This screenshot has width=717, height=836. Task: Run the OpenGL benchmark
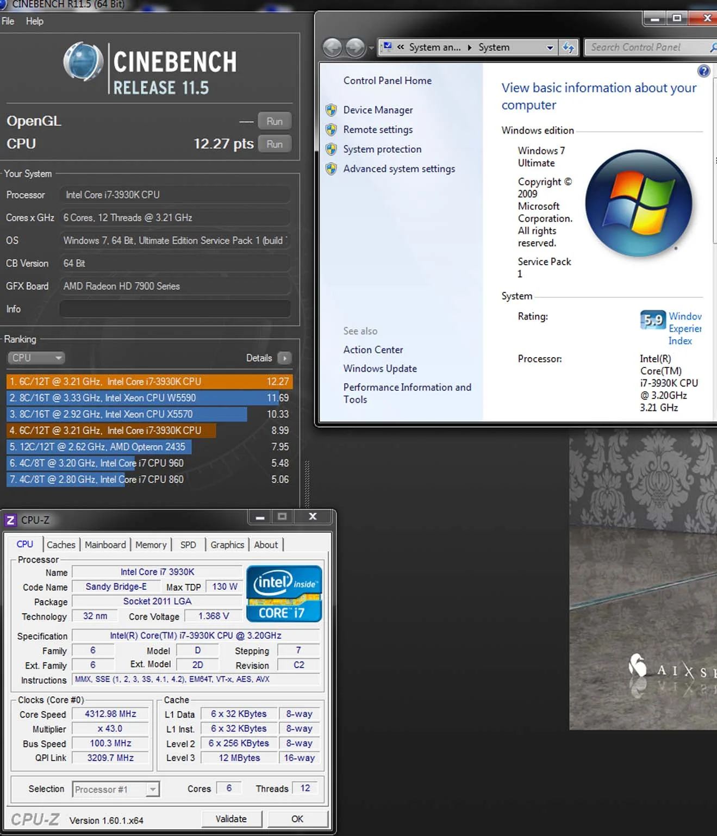click(x=275, y=121)
